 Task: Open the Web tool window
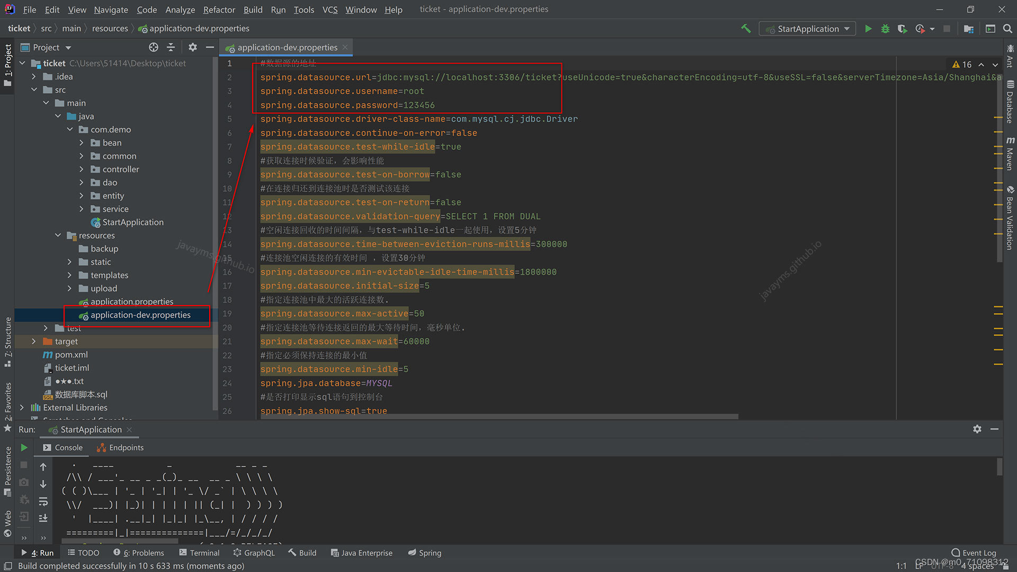[8, 523]
